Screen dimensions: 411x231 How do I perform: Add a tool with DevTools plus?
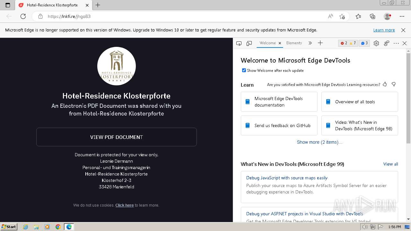[x=320, y=43]
